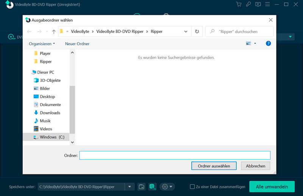The width and height of the screenshot is (303, 196).
Task: Go back in folder navigation
Action: [x=29, y=31]
